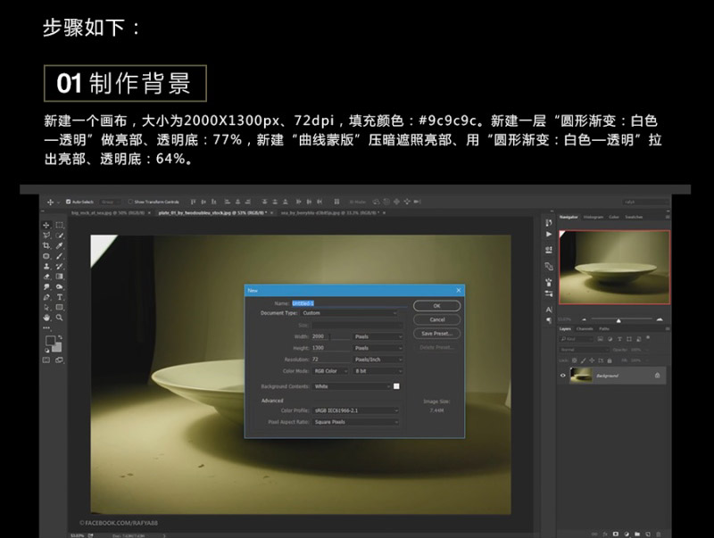Switch to the Paths tab

604,328
